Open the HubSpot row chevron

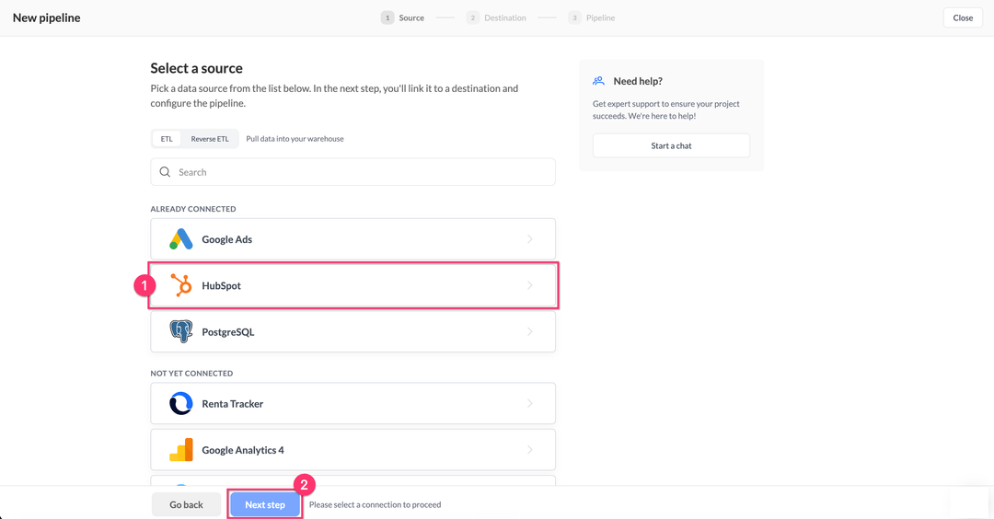coord(530,285)
